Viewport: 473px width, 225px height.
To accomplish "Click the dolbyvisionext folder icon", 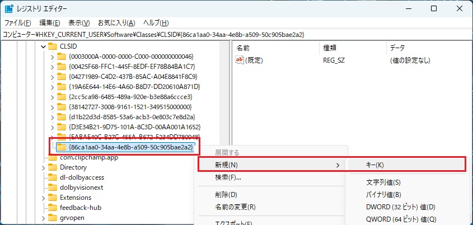I will [x=53, y=187].
